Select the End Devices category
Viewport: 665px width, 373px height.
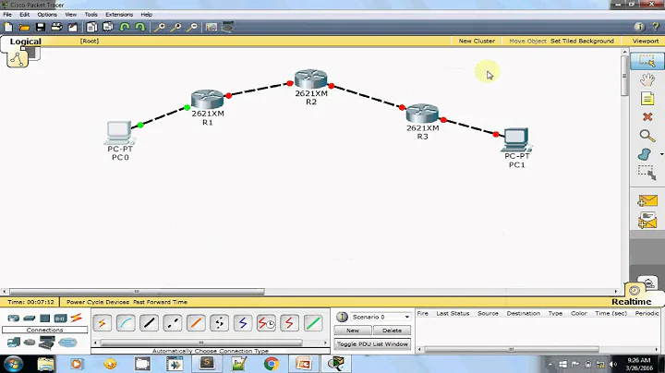14,342
